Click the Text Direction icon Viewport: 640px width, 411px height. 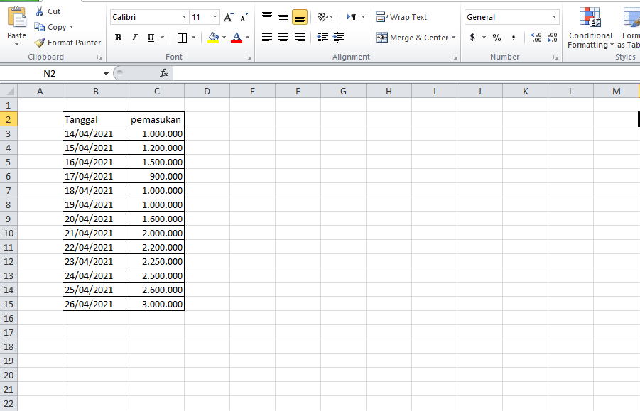pos(352,17)
